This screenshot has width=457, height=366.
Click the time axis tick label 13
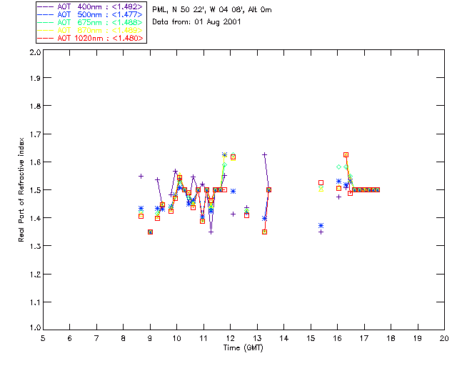click(x=257, y=338)
